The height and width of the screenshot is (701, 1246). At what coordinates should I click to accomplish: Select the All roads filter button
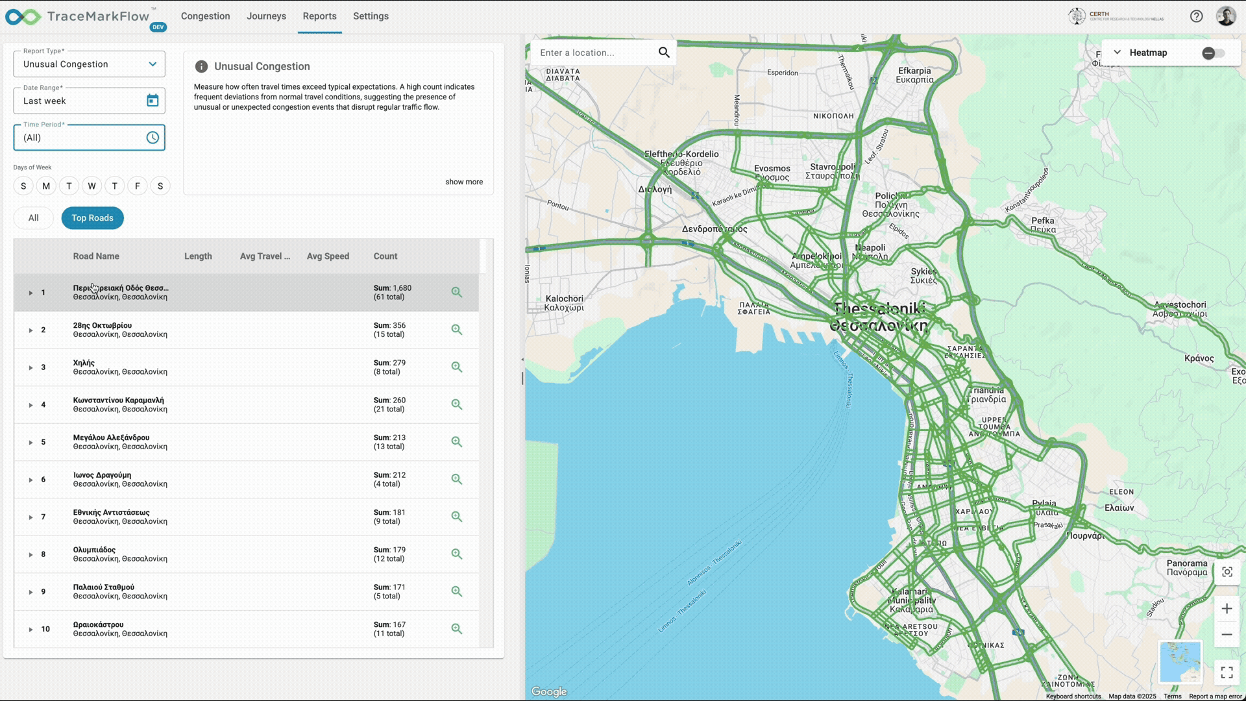coord(34,218)
